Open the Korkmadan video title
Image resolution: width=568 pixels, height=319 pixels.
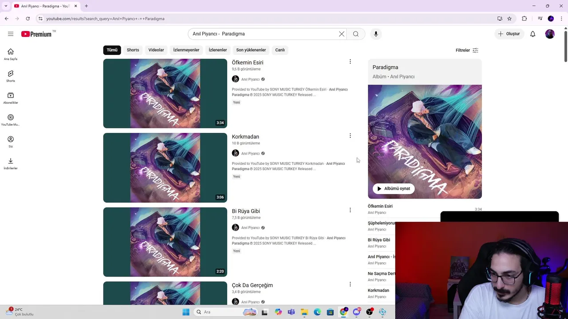(x=245, y=136)
